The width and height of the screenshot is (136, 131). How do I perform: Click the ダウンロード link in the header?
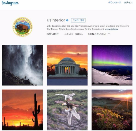[x=115, y=2]
